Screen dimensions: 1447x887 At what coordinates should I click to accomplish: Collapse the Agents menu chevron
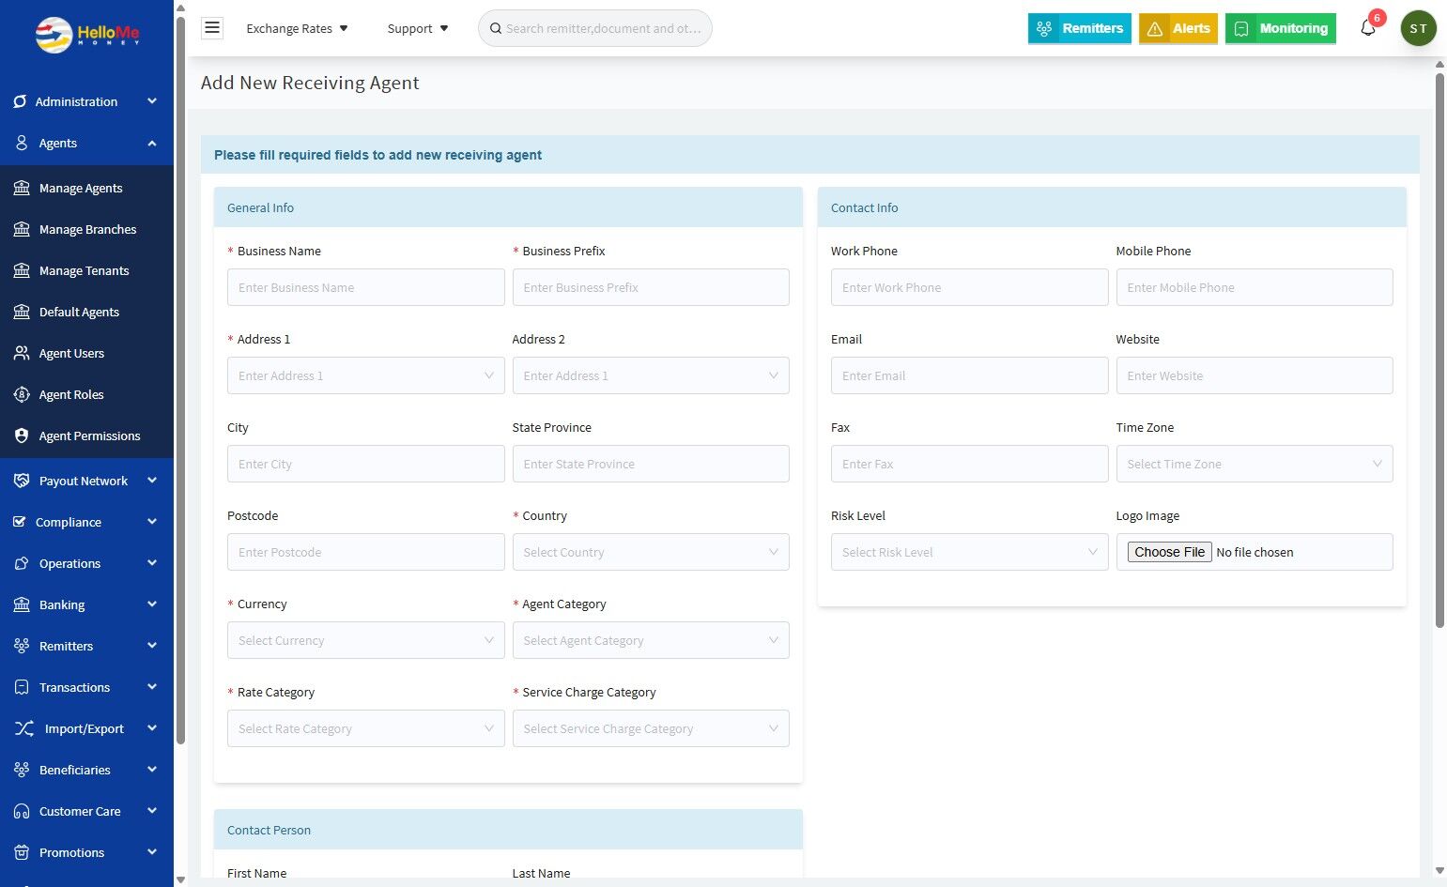click(x=152, y=143)
